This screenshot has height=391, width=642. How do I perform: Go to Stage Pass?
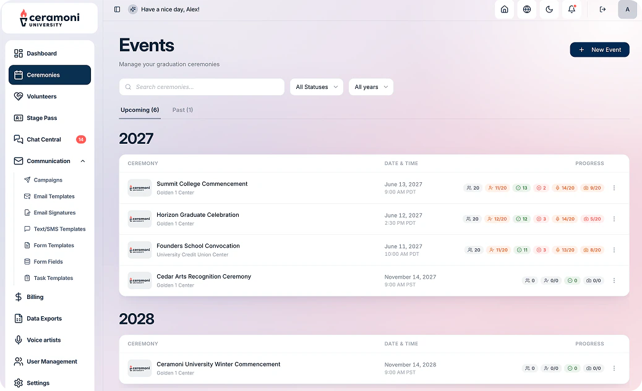[x=49, y=118]
